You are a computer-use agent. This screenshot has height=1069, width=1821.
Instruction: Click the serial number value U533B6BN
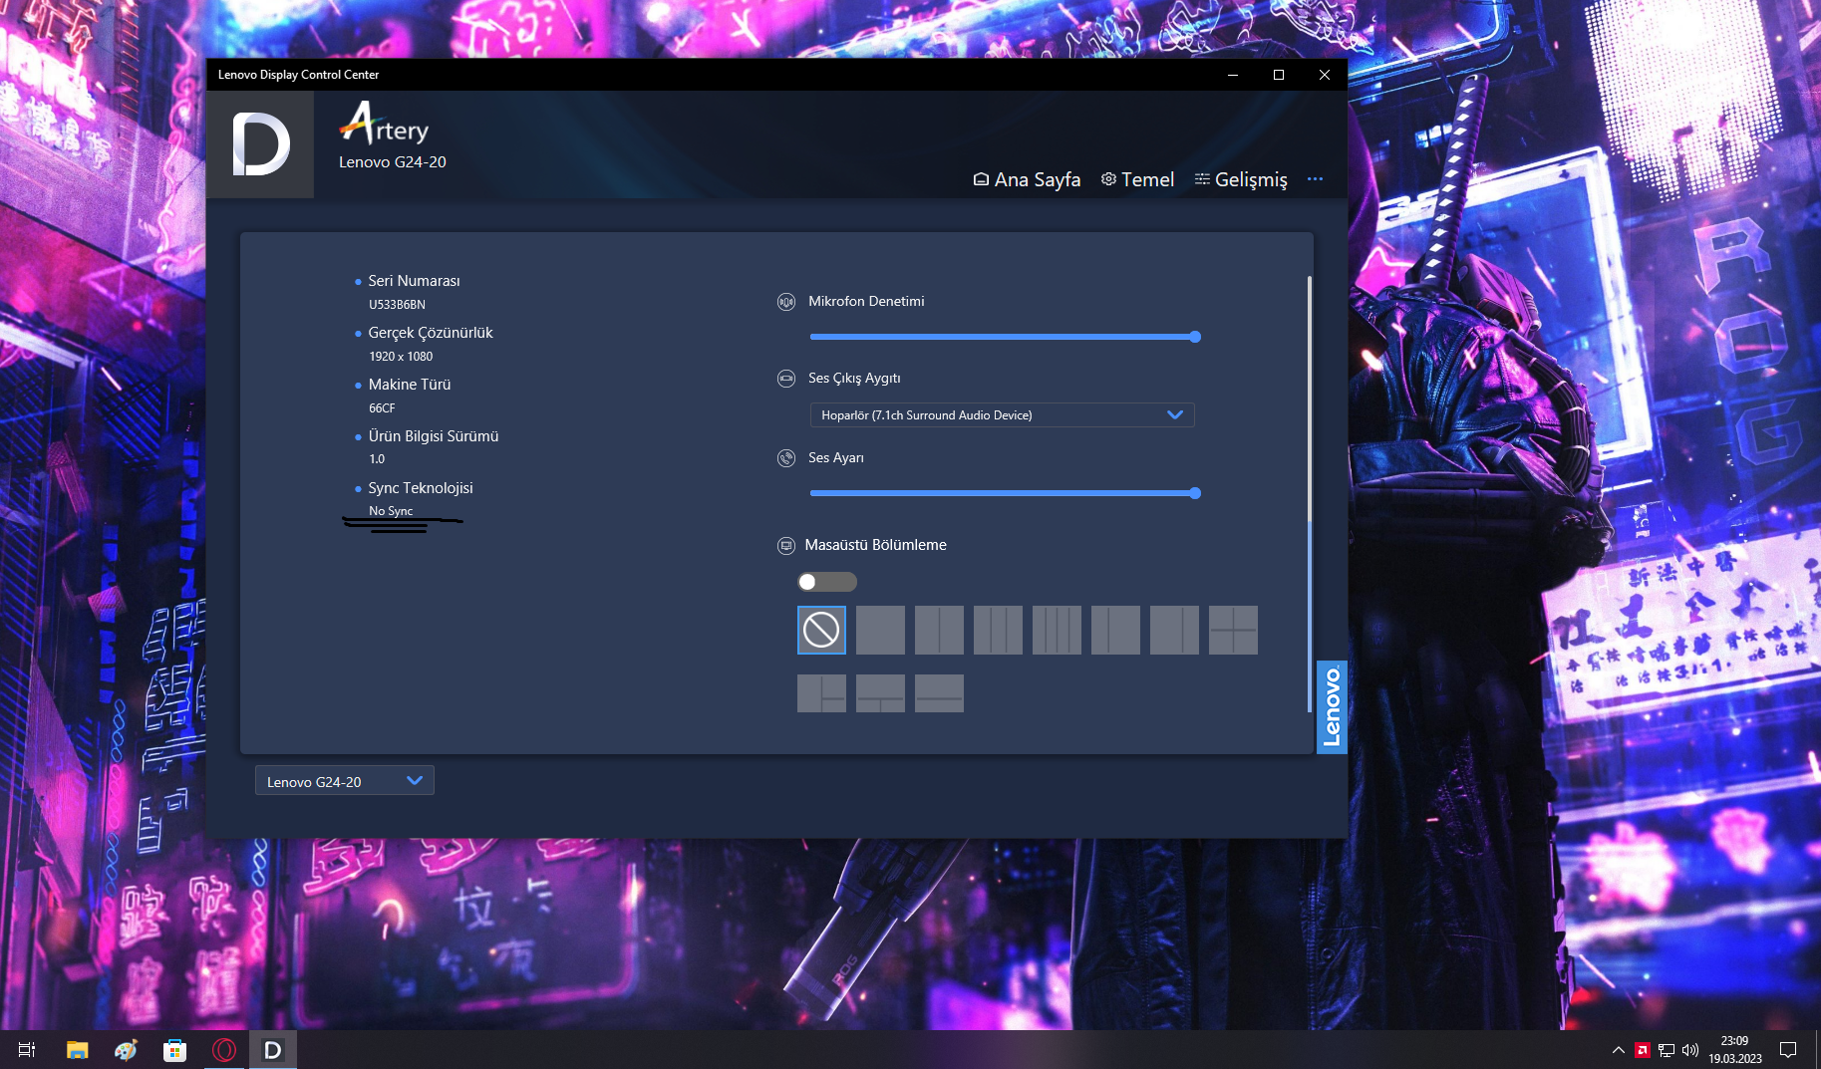397,305
